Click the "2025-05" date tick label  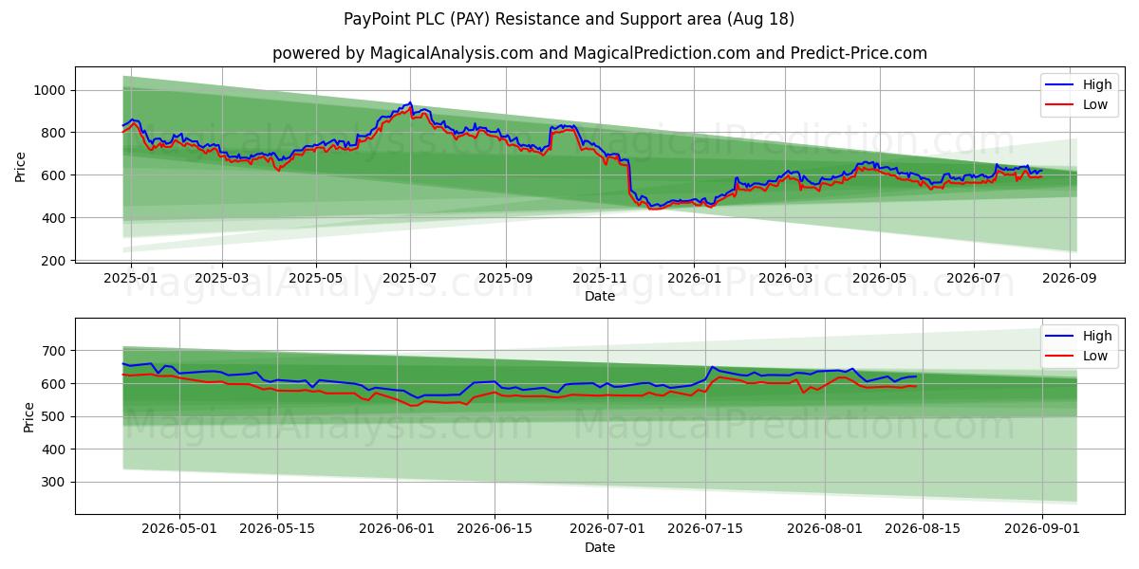(315, 280)
